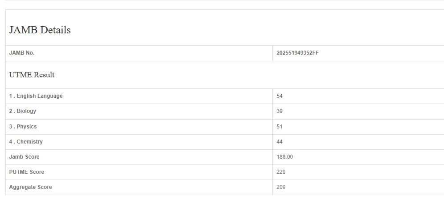Click the JAMB No. label
Screen dimensions: 444x200
[22, 53]
